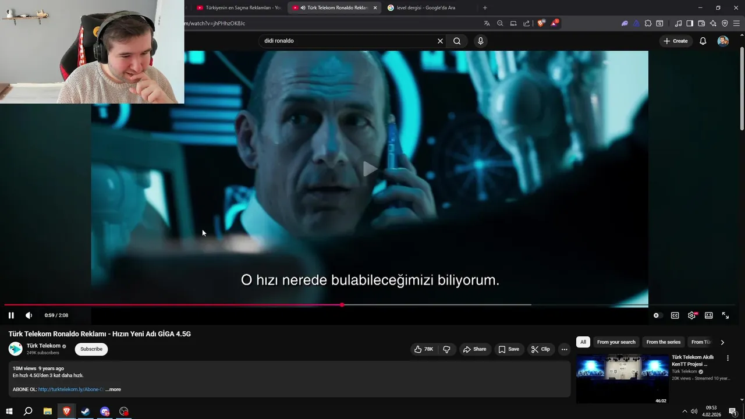This screenshot has height=419, width=745.
Task: Create a Clip of the video
Action: pos(540,349)
